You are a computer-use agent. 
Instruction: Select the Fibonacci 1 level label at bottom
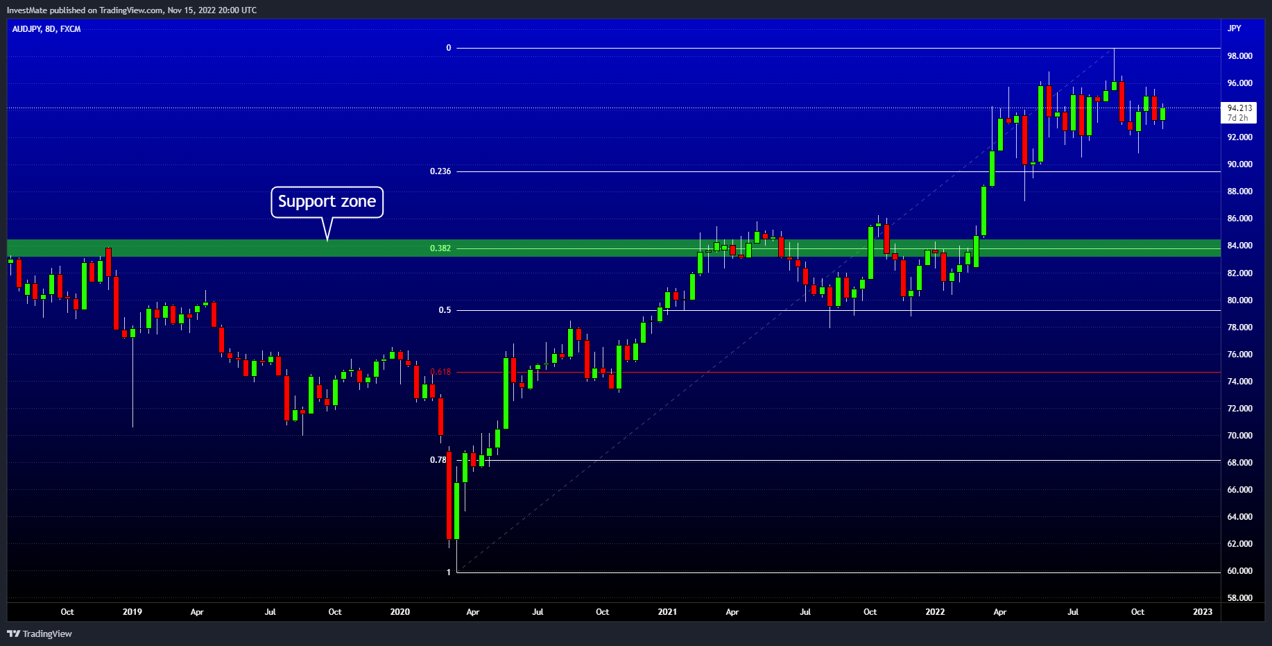448,572
